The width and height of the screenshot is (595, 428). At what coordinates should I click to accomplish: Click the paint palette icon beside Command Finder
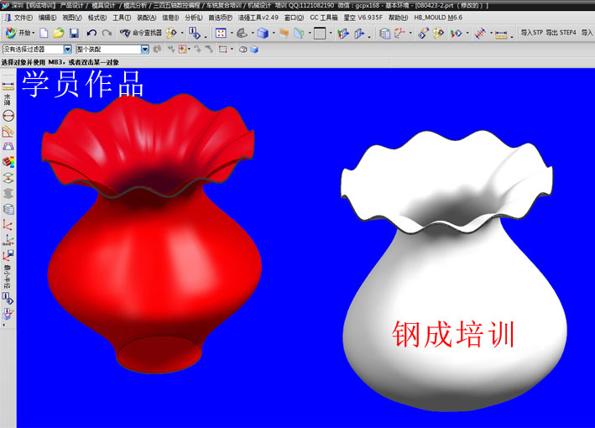point(171,33)
